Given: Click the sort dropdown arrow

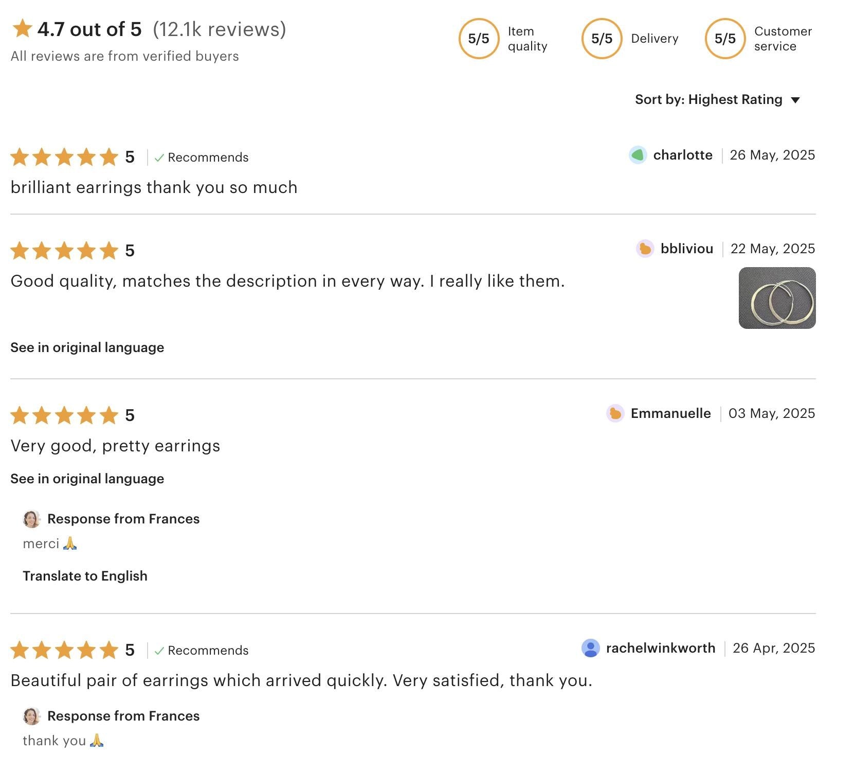Looking at the screenshot, I should point(795,100).
